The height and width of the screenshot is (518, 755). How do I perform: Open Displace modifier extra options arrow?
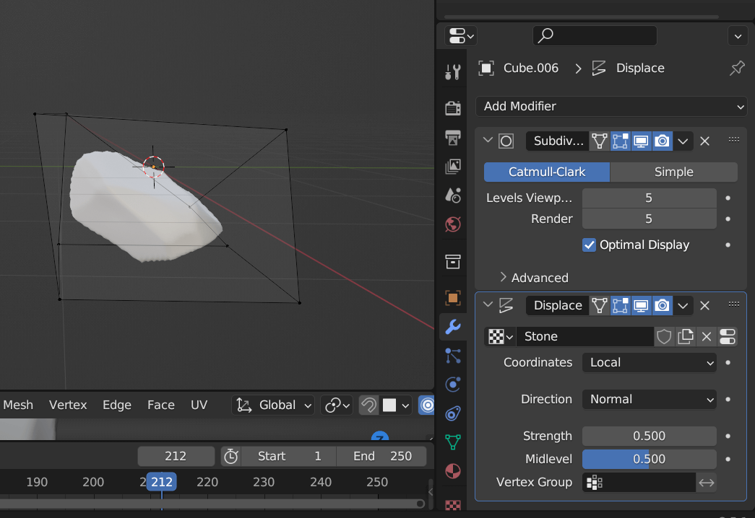pos(683,305)
